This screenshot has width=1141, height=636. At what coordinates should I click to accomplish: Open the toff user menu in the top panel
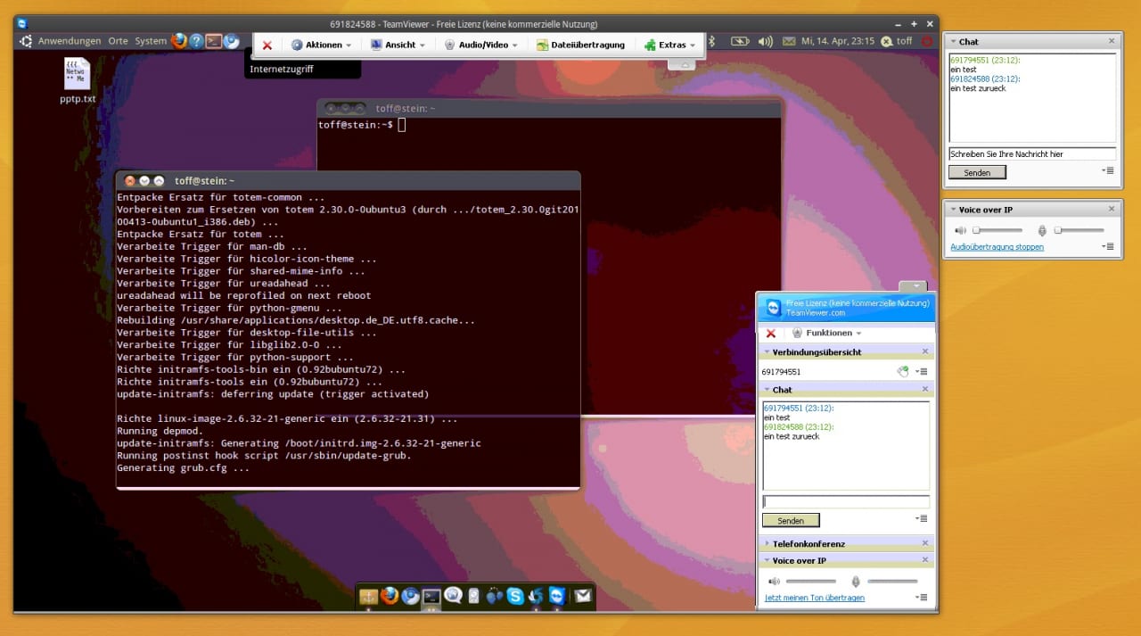click(x=897, y=41)
